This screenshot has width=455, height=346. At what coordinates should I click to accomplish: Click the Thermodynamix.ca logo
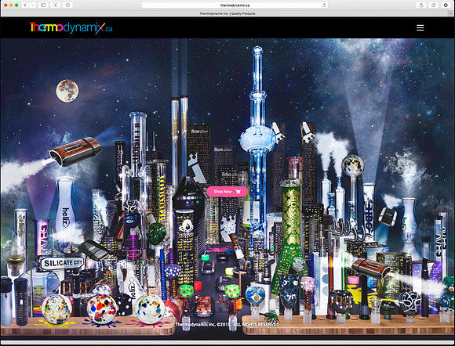pyautogui.click(x=71, y=28)
